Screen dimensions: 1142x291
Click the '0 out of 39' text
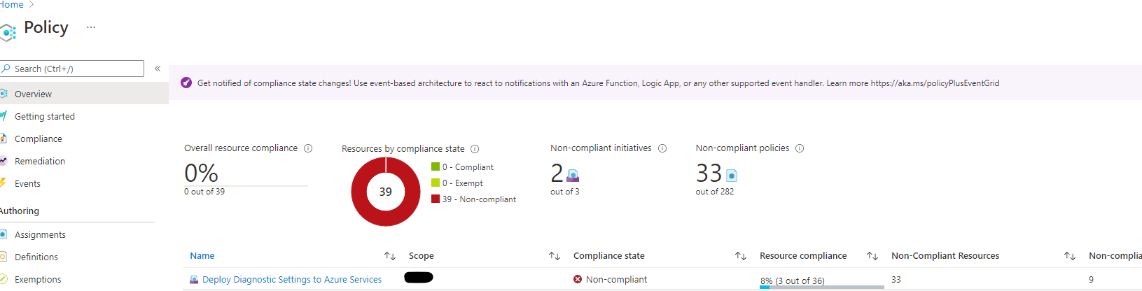tap(204, 192)
